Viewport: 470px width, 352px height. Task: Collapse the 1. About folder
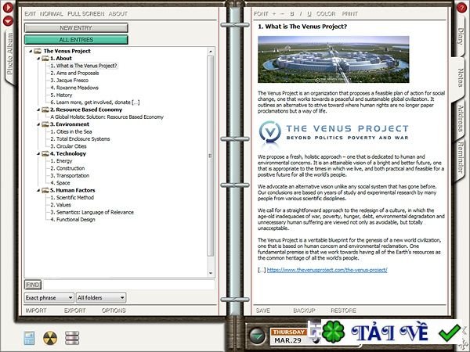point(38,59)
